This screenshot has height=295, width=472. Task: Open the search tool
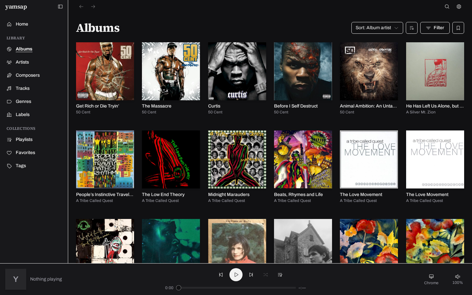click(x=447, y=7)
